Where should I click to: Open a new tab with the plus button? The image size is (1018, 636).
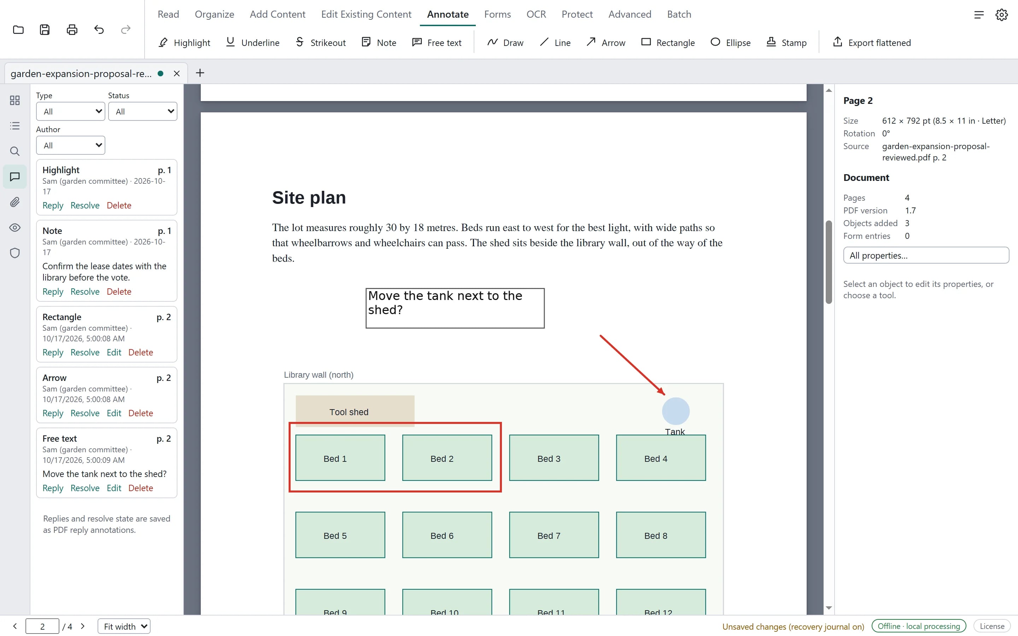tap(200, 73)
